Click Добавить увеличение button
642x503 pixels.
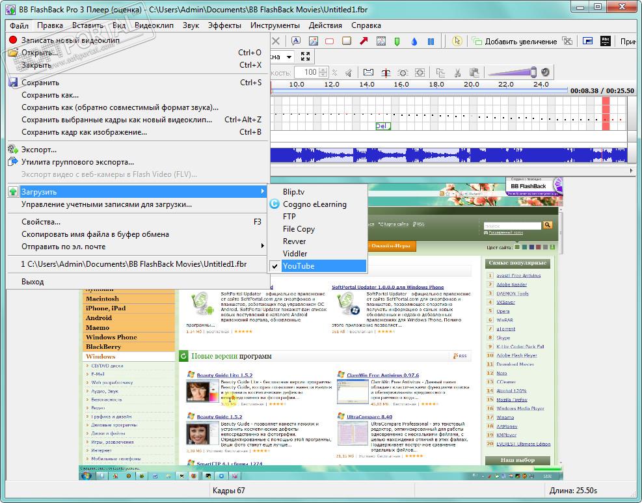(x=515, y=42)
